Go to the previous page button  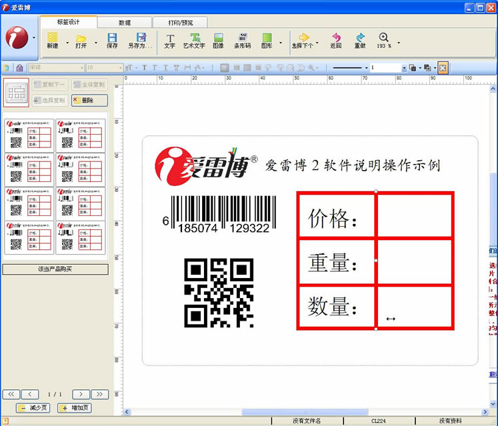click(30, 394)
